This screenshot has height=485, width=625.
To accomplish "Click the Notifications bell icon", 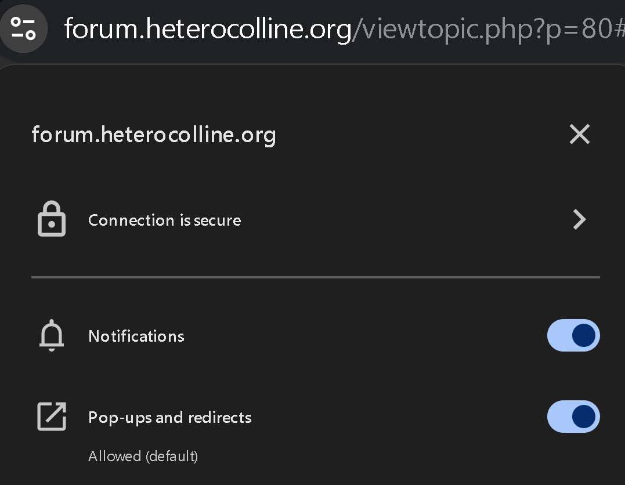I will (52, 336).
